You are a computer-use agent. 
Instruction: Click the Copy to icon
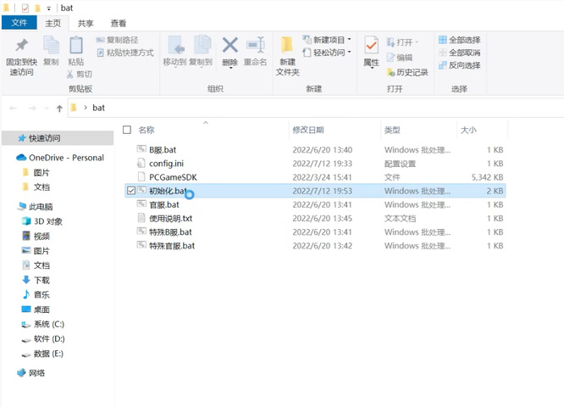click(202, 46)
